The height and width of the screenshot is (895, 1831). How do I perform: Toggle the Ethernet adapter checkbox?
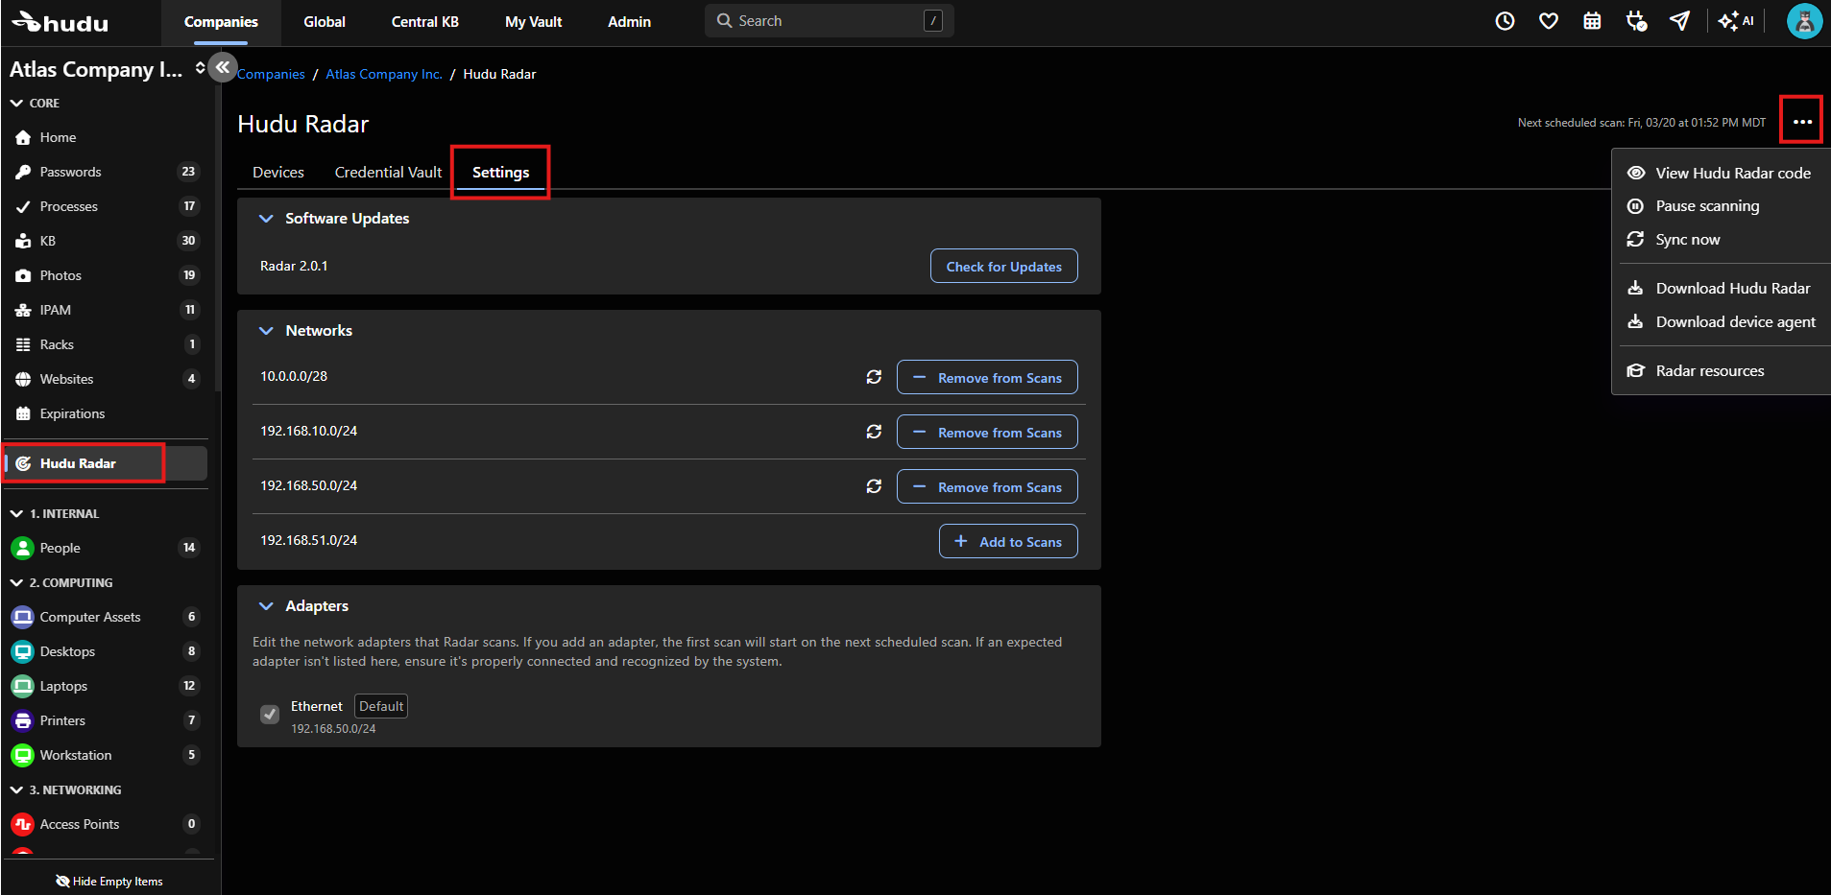[x=270, y=714]
